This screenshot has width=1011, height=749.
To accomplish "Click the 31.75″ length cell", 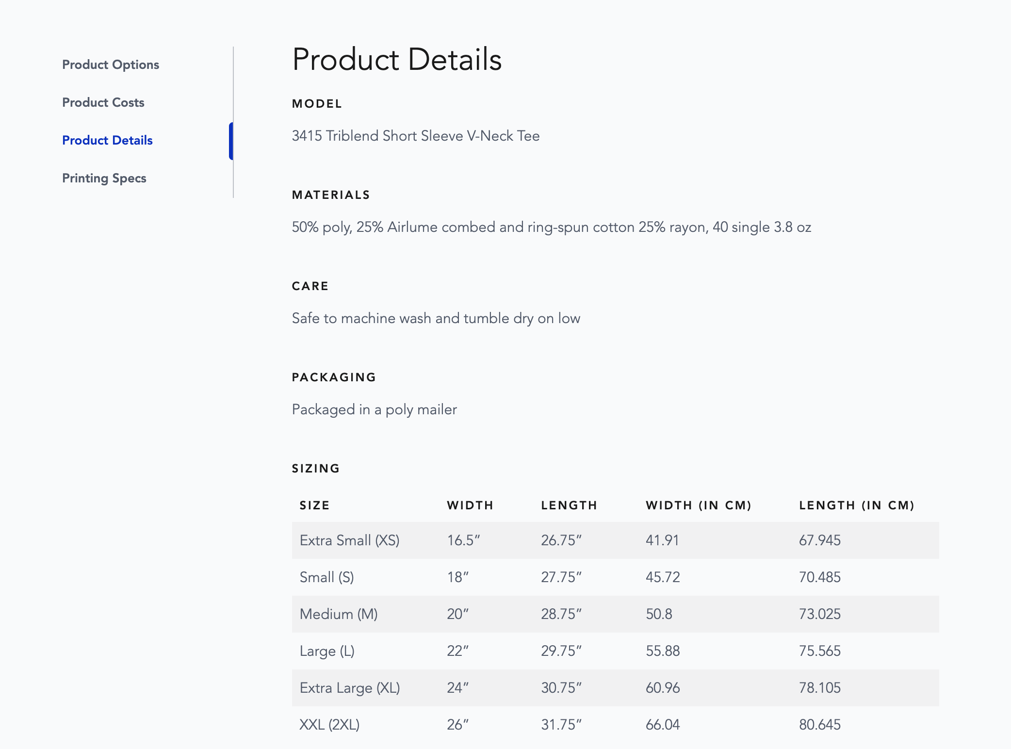I will tap(562, 725).
